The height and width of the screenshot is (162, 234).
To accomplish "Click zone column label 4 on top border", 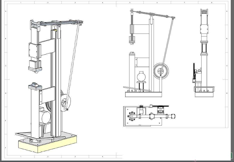I will tap(102, 2).
